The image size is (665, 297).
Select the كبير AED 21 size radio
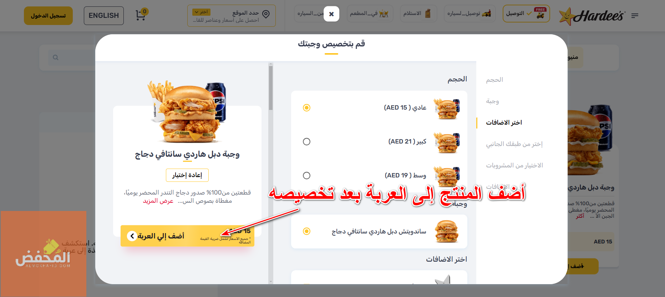[x=306, y=142]
